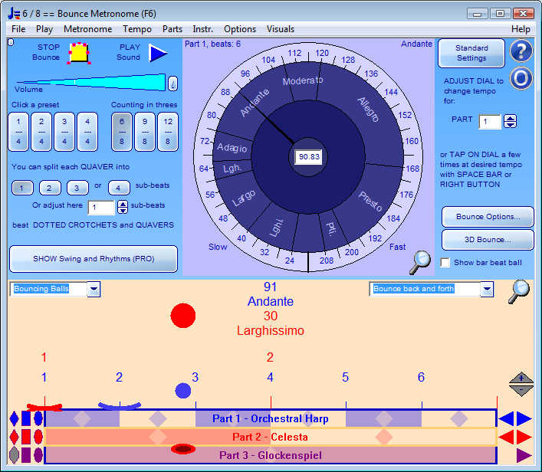The image size is (542, 472).
Task: Click the blue ring icon below help
Action: (x=521, y=78)
